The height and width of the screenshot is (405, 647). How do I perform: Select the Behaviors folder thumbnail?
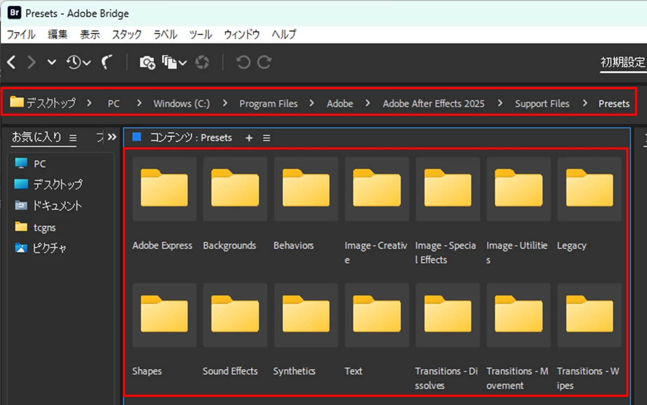pyautogui.click(x=306, y=189)
